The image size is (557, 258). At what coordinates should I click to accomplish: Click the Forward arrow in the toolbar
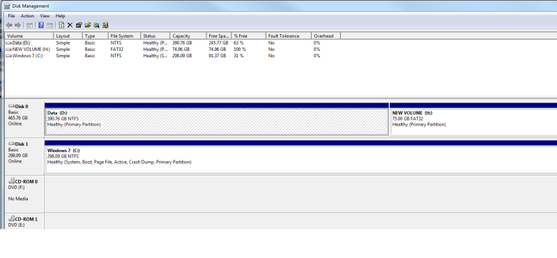(17, 25)
